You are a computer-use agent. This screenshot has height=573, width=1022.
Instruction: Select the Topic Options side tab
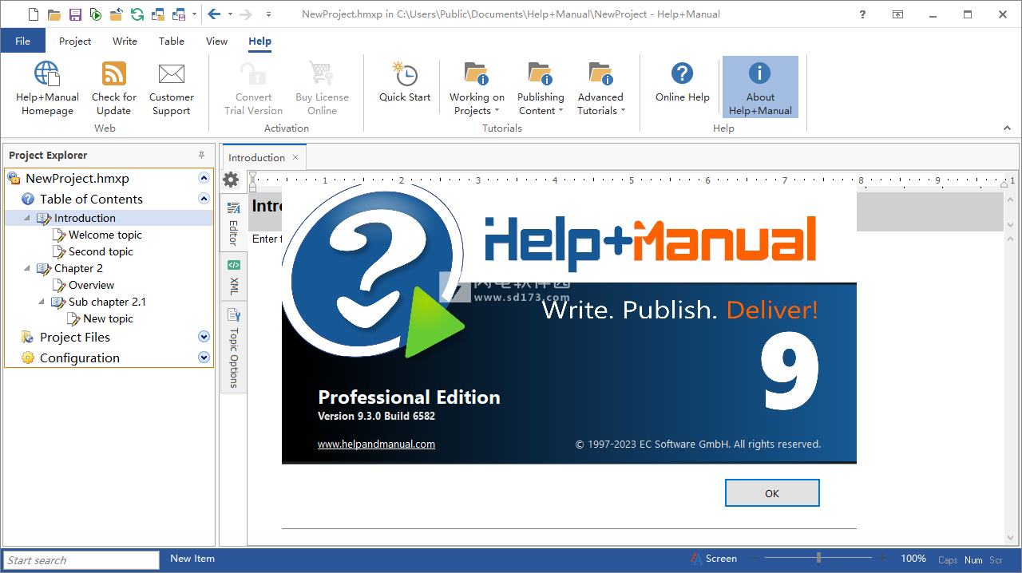click(234, 348)
